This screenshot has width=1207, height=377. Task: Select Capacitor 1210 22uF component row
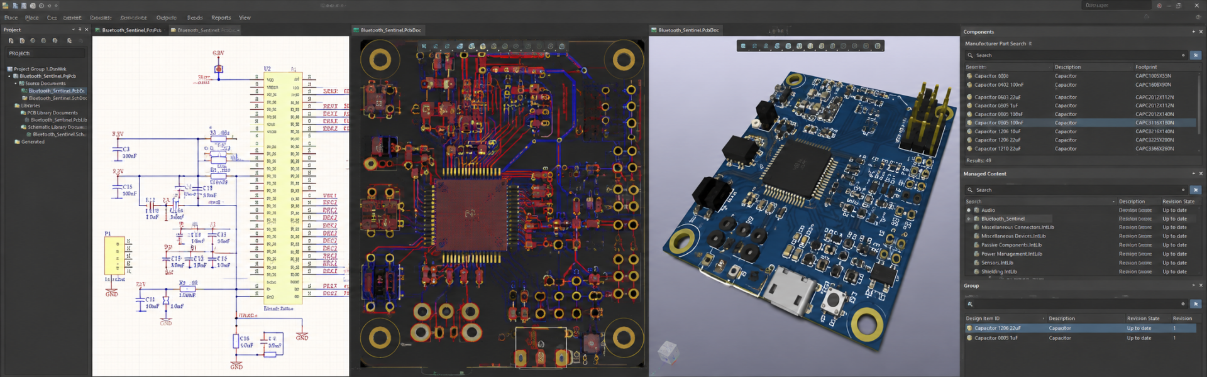(x=1081, y=149)
